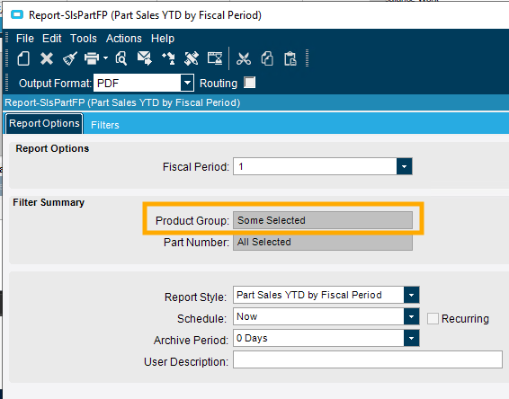Expand the Report Style dropdown
This screenshot has width=509, height=399.
tap(411, 295)
